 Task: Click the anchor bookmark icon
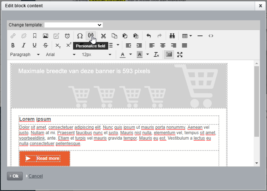[35, 36]
